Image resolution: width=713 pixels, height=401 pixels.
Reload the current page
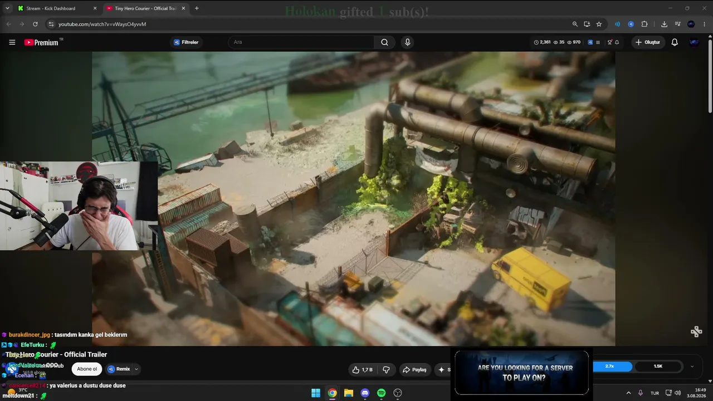[x=35, y=24]
